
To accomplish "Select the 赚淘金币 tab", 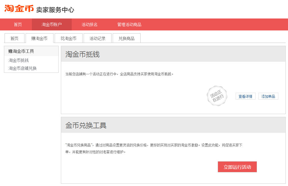I will coord(40,38).
